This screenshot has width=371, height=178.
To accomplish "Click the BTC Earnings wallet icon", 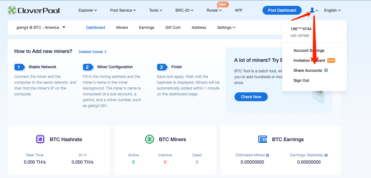I will (263, 139).
